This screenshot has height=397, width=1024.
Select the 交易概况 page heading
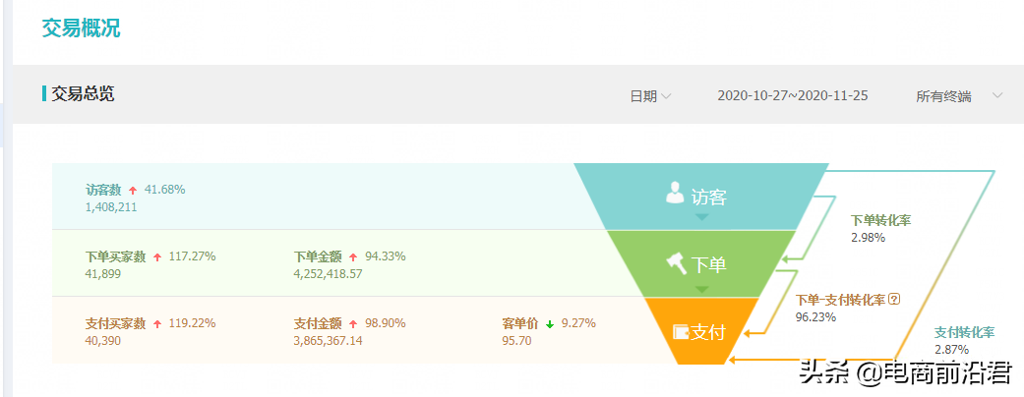[81, 28]
